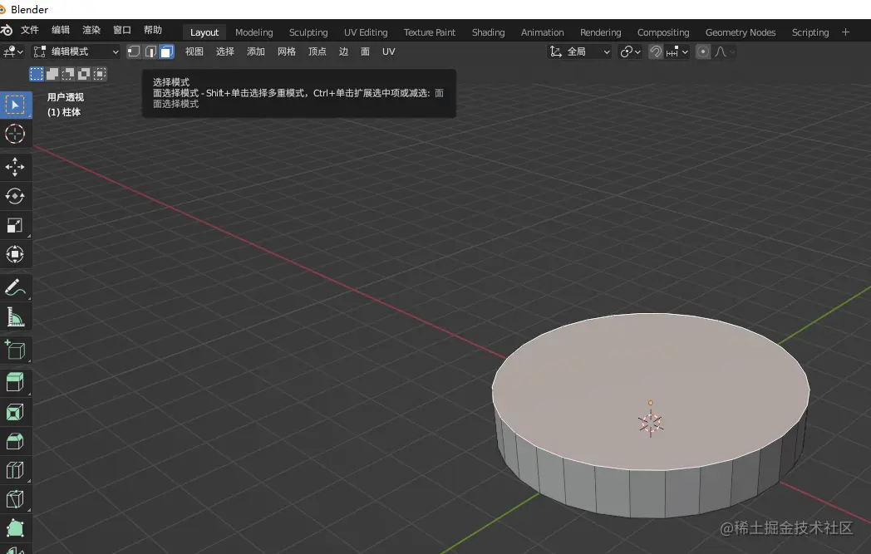Image resolution: width=871 pixels, height=554 pixels.
Task: Switch to the Shading workspace tab
Action: tap(488, 32)
